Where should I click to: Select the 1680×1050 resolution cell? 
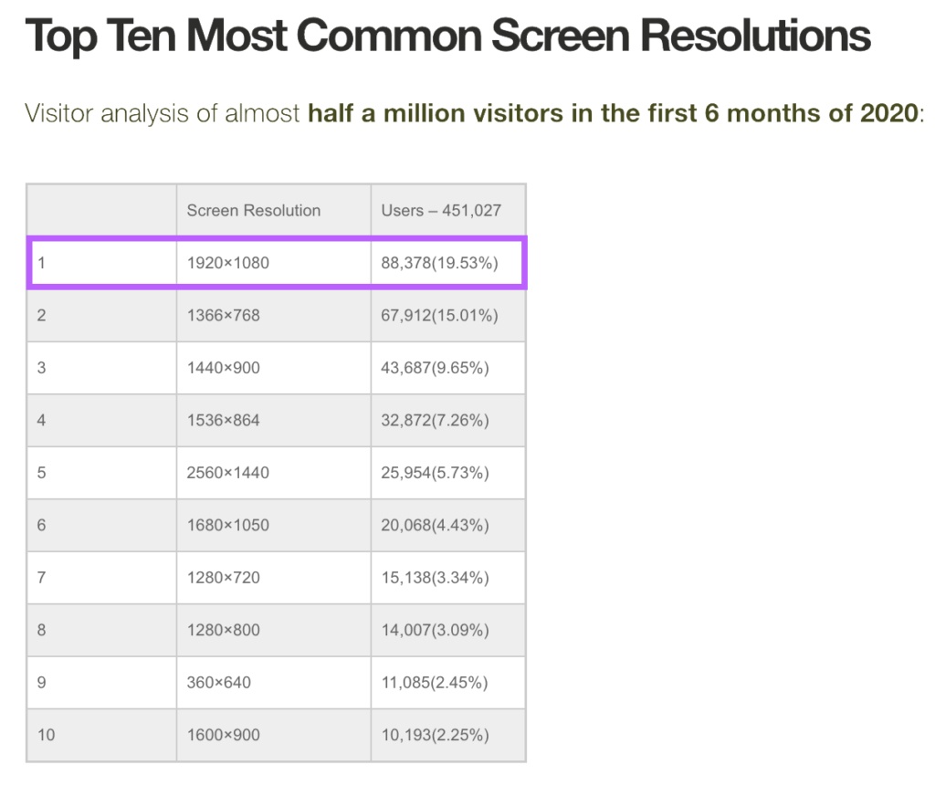228,526
